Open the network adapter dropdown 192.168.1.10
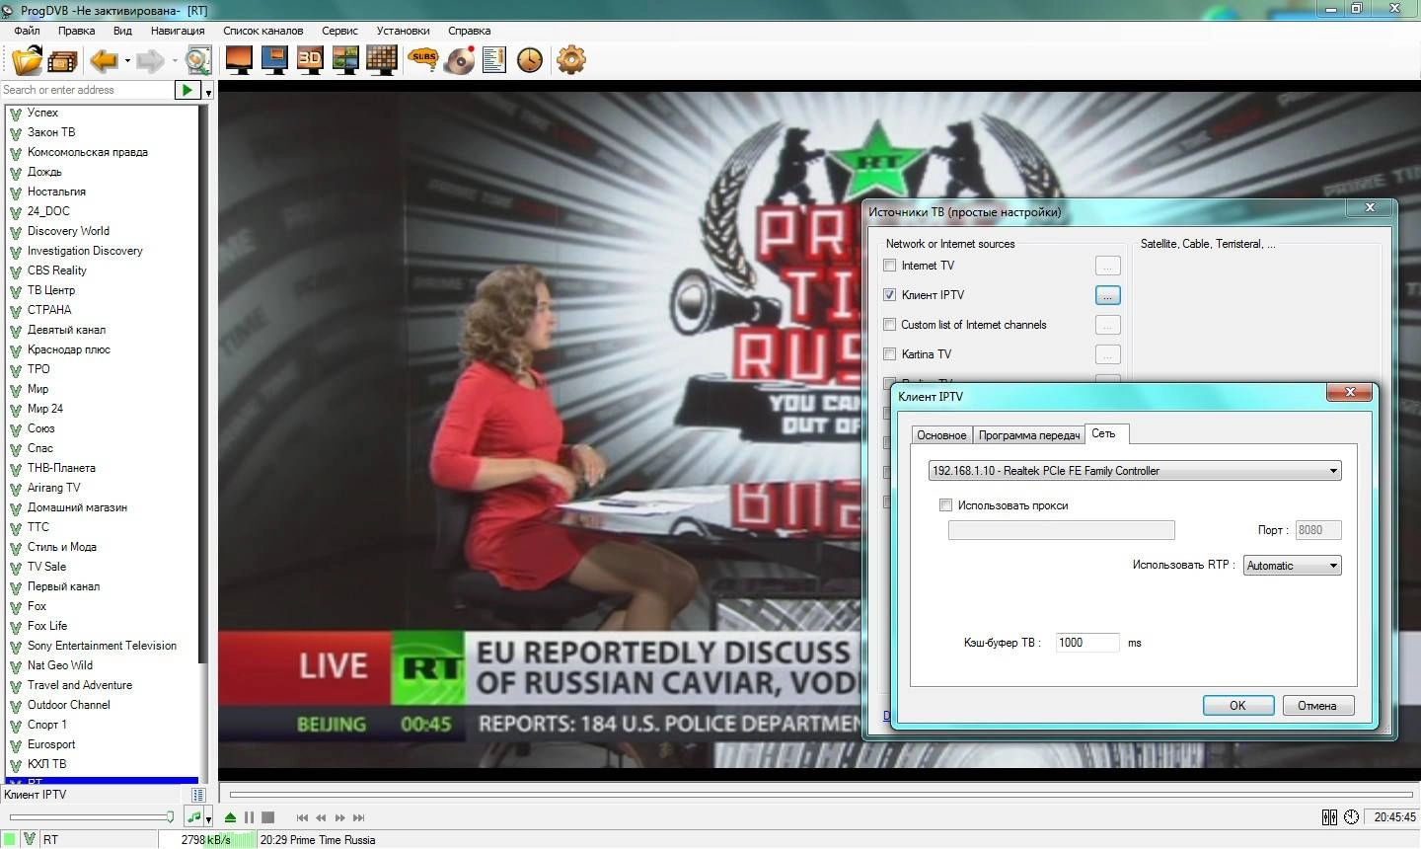This screenshot has width=1421, height=849. [x=1135, y=471]
